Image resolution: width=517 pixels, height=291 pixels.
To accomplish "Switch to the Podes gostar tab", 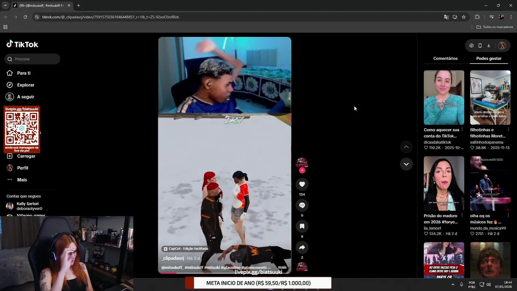I will (x=489, y=59).
